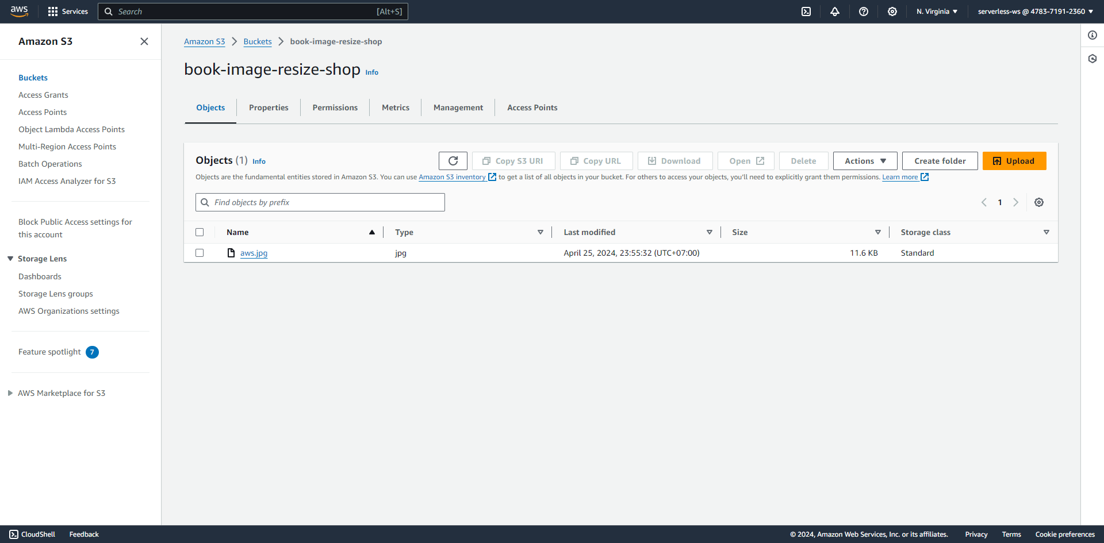Open Batch Operations in sidebar
The image size is (1104, 543).
[x=50, y=164]
